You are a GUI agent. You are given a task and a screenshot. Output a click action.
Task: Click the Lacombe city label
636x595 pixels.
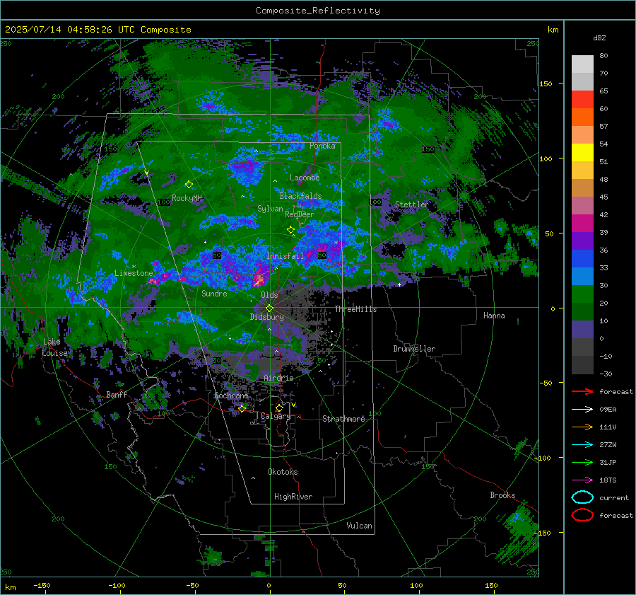coord(305,178)
